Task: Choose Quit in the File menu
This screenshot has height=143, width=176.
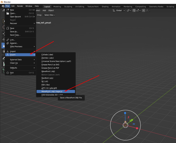Action: [x=20, y=73]
